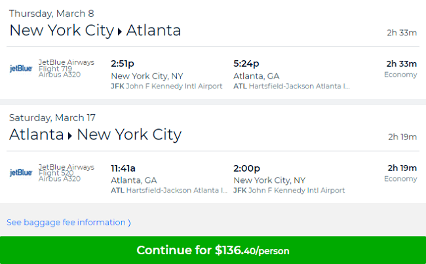Click the New York City ▸ Atlanta route title
Screen dimensions: 426x264
95,30
